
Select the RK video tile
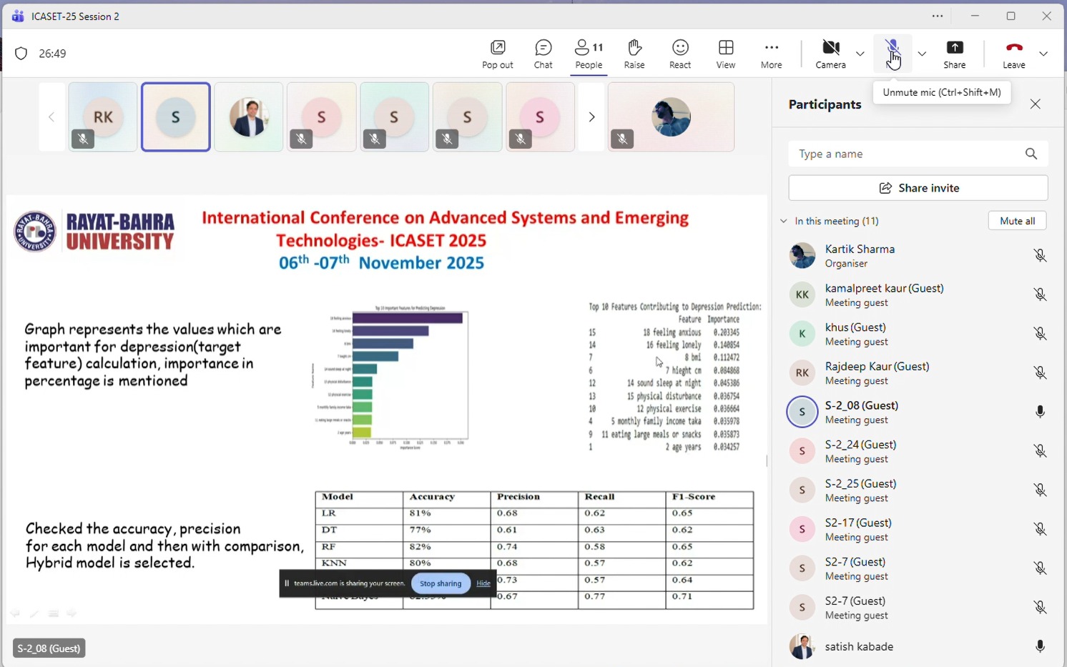103,117
